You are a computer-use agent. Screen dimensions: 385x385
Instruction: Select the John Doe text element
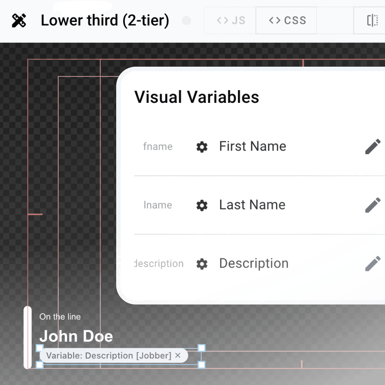[x=76, y=336]
